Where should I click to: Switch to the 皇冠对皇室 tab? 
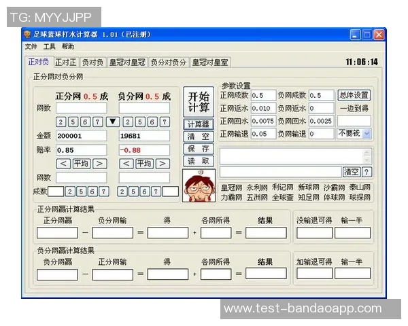tap(210, 62)
